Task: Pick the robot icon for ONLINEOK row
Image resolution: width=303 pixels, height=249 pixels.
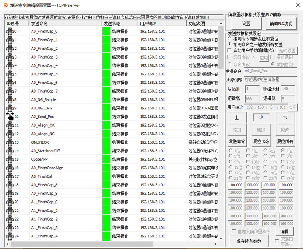Action: 10,142
